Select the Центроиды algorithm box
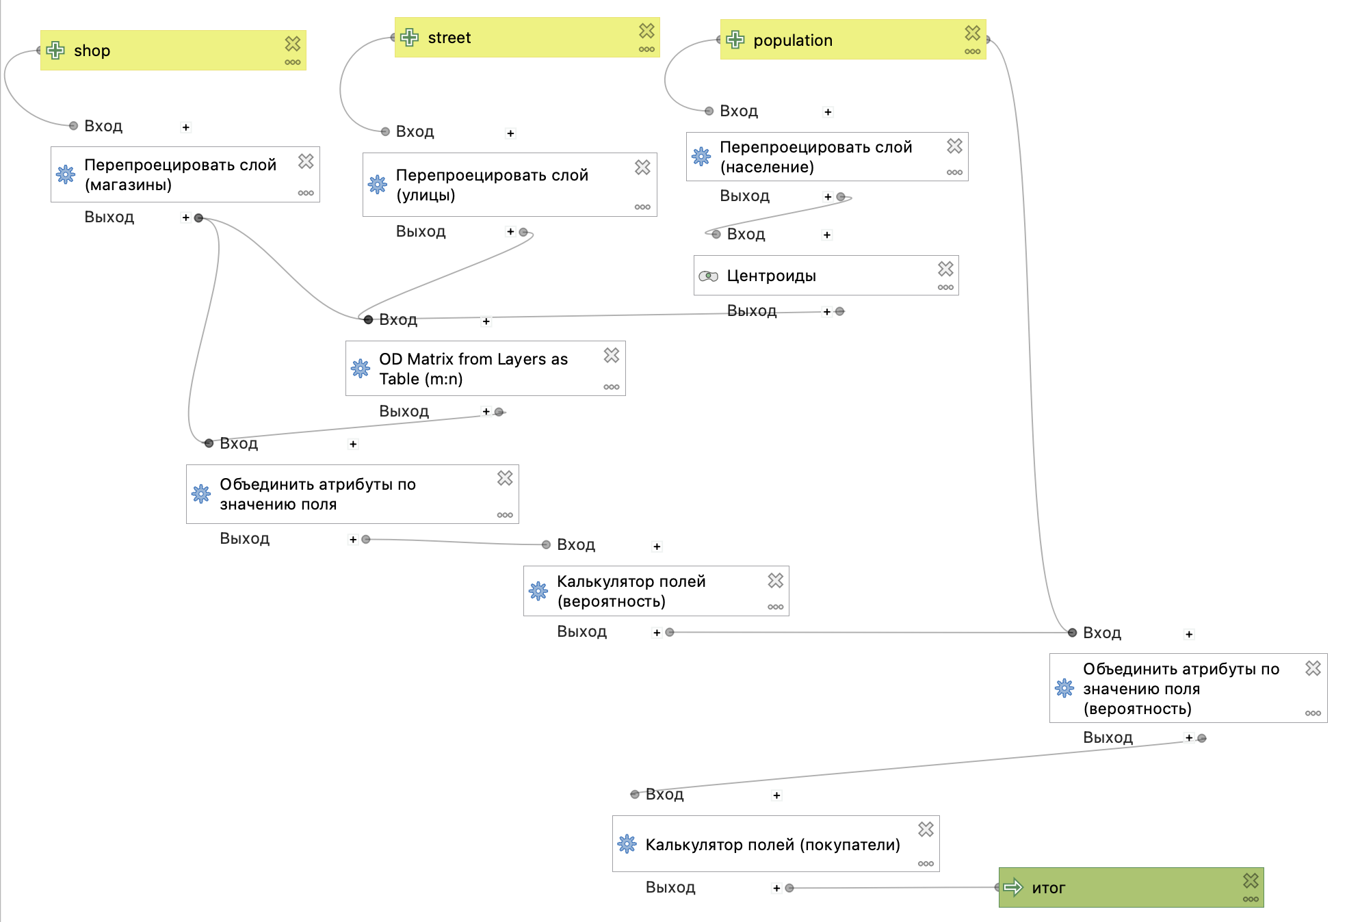Image resolution: width=1360 pixels, height=922 pixels. coord(826,276)
